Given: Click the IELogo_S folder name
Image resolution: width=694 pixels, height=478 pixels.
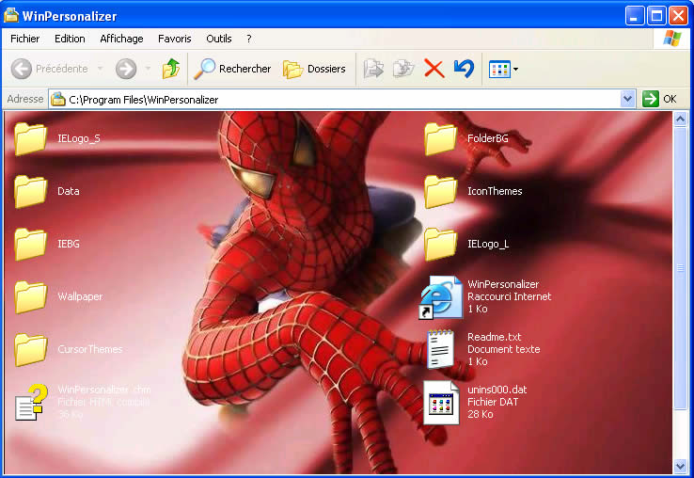Looking at the screenshot, I should pyautogui.click(x=79, y=138).
